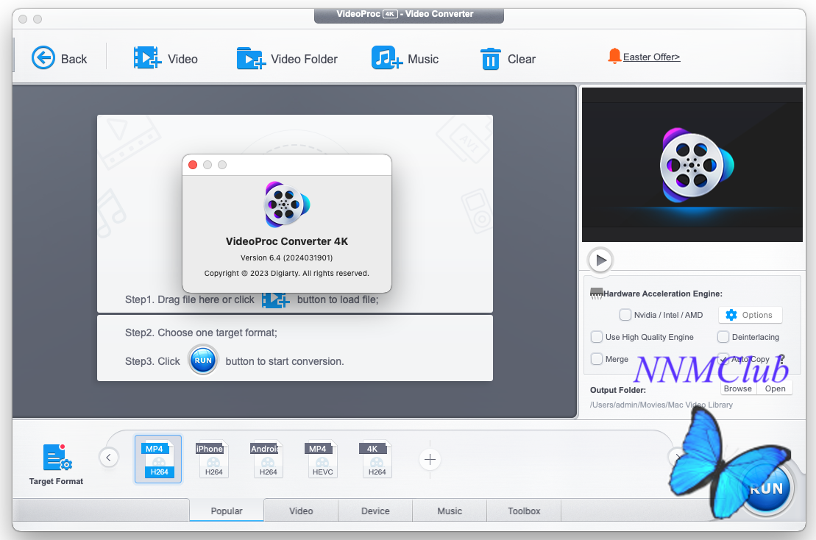Check the Merge option

(x=597, y=359)
